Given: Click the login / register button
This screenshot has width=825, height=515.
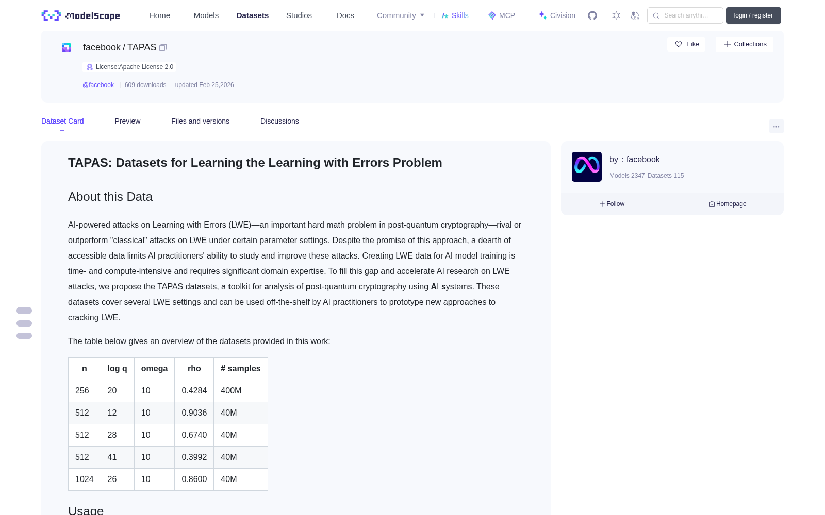Looking at the screenshot, I should [753, 15].
